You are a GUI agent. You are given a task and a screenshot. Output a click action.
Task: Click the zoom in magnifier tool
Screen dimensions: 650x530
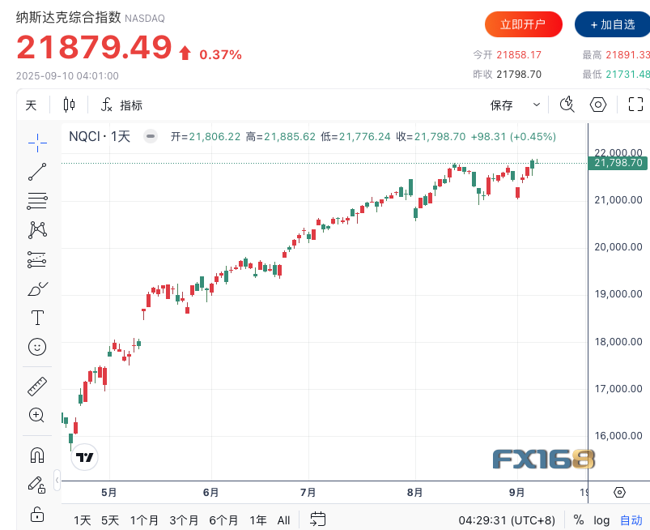[x=37, y=415]
